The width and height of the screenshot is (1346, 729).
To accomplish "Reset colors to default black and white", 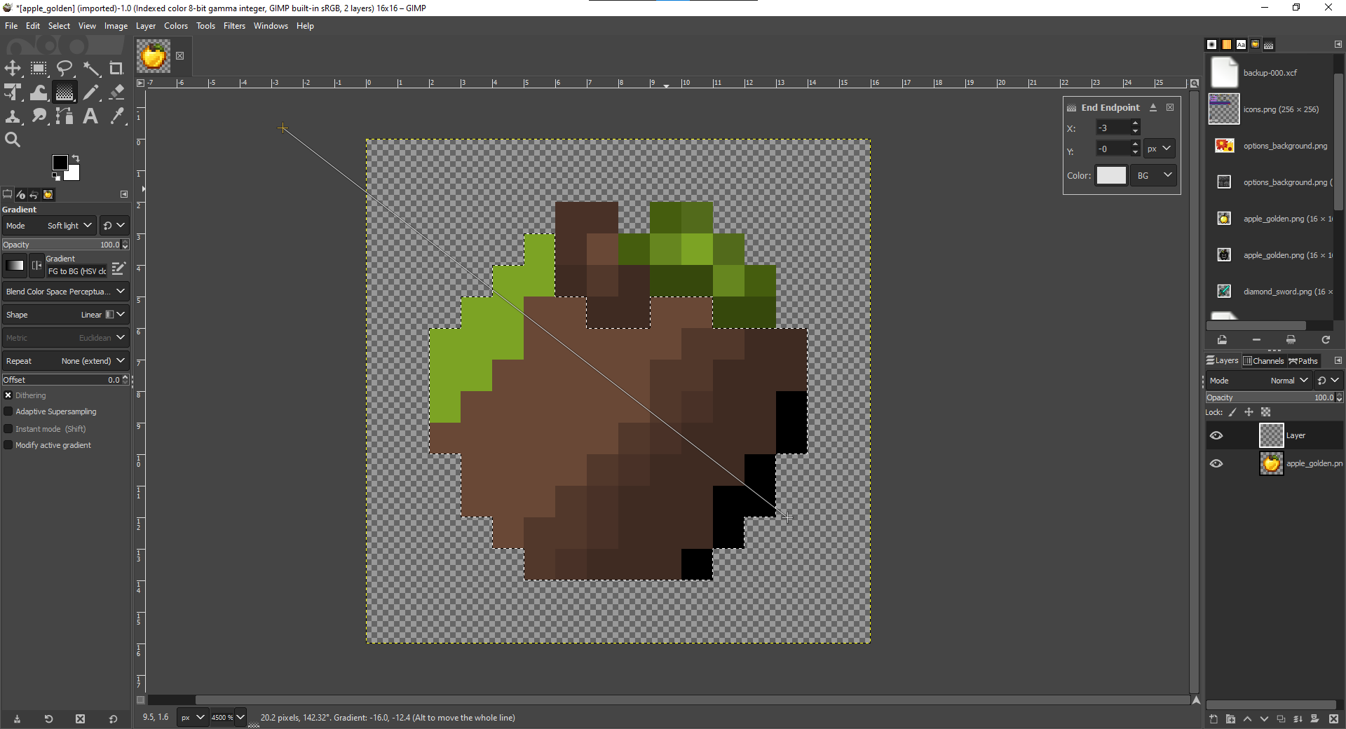I will [x=56, y=177].
